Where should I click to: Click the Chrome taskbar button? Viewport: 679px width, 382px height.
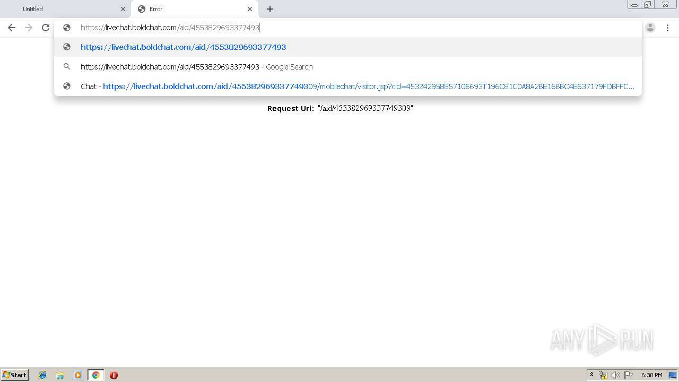coord(95,375)
